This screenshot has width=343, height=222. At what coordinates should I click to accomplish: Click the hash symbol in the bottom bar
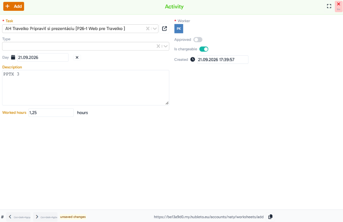(2, 217)
